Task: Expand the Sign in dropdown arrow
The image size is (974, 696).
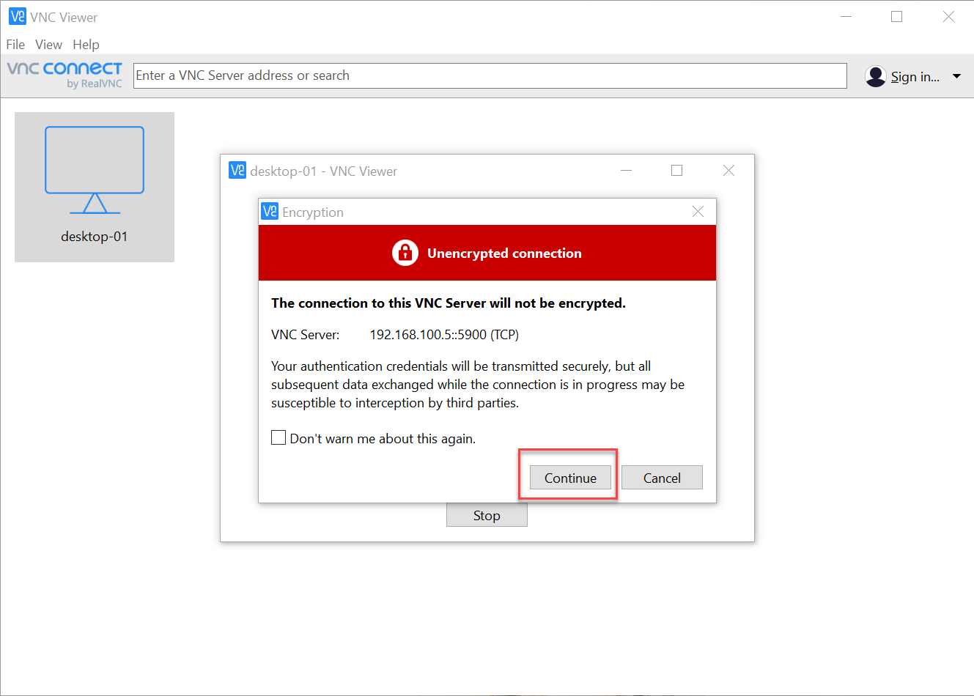Action: point(956,76)
